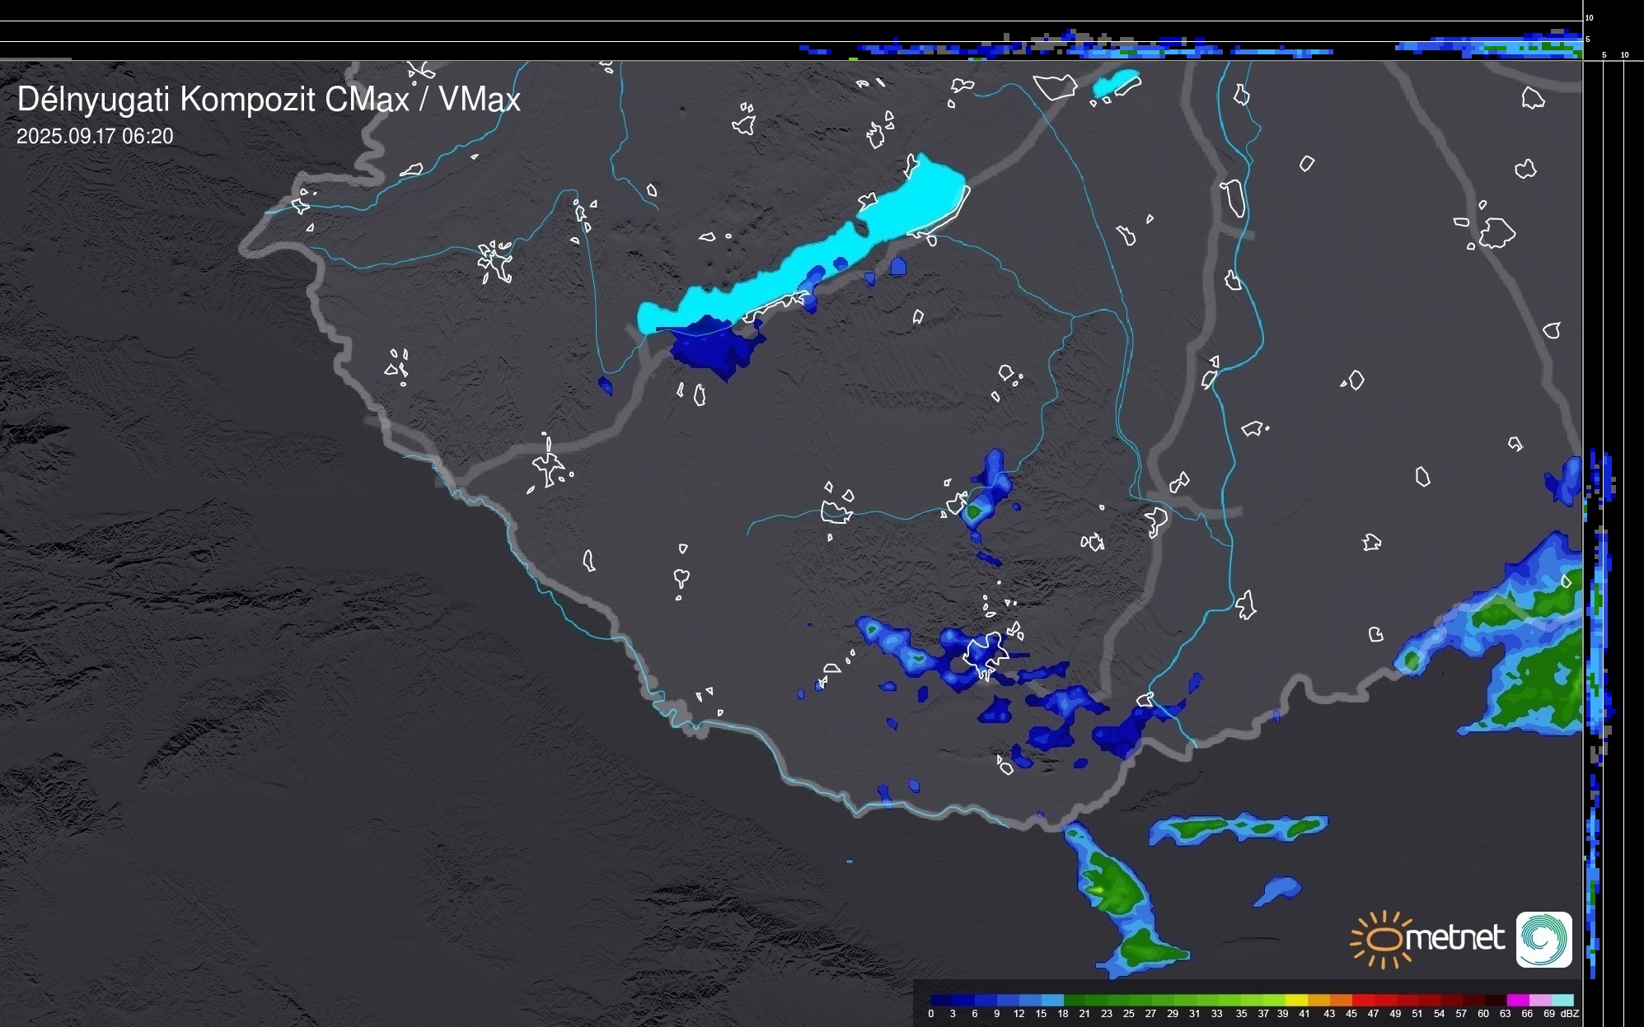Click the white swirl logo icon
This screenshot has height=1027, width=1644.
(x=1543, y=939)
